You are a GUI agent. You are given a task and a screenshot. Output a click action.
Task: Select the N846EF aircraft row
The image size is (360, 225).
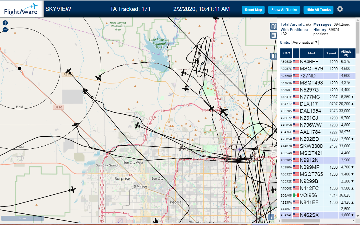tap(318, 61)
